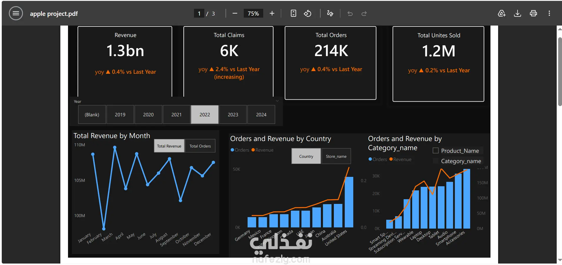This screenshot has height=265, width=562.
Task: Switch to Total Orders tab
Action: pyautogui.click(x=200, y=146)
